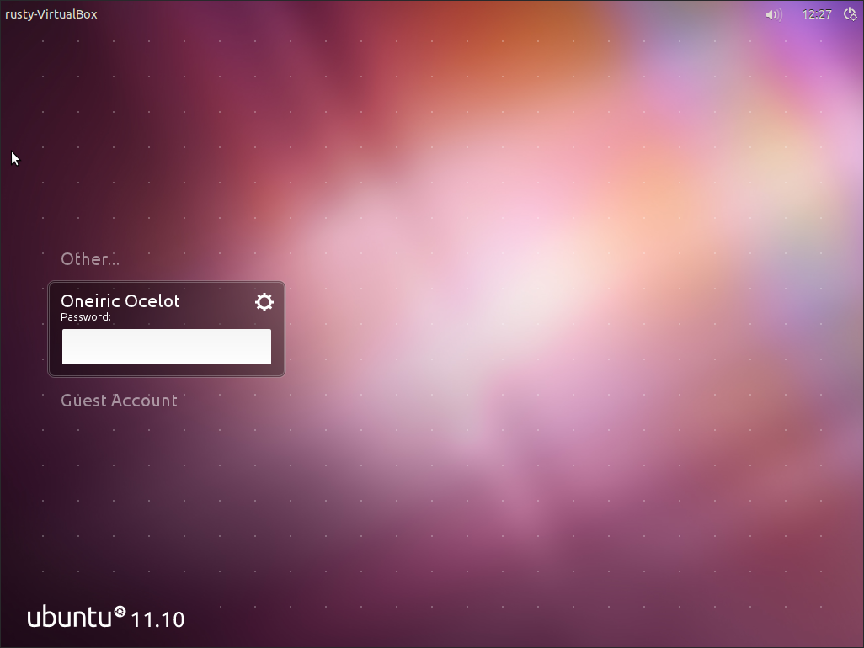Click the gear icon beside Oneiric Ocelot
The image size is (864, 648).
tap(264, 302)
